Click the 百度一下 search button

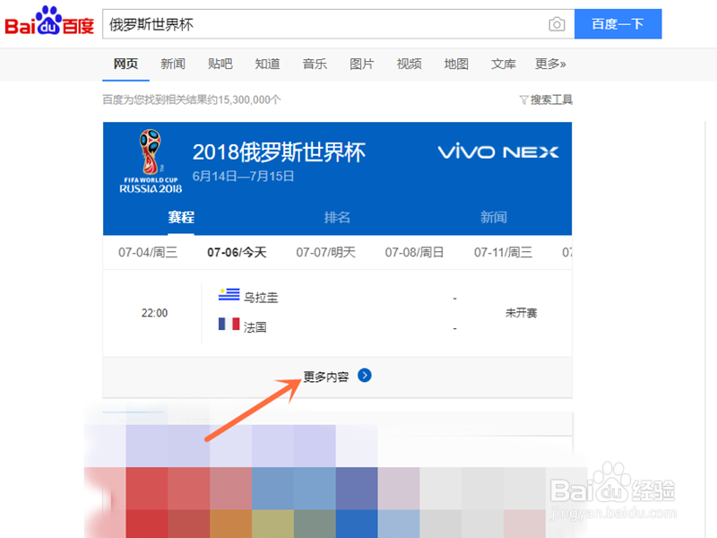point(618,24)
